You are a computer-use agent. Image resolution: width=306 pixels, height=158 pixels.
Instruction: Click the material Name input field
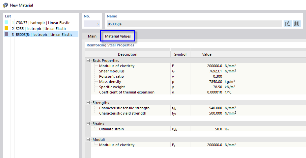pos(194,24)
